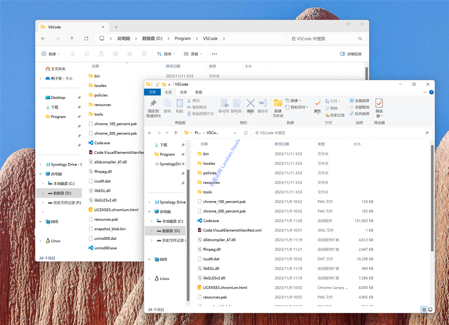Viewport: 449px width, 325px height.
Task: Select the locales folder in back window
Action: [100, 86]
